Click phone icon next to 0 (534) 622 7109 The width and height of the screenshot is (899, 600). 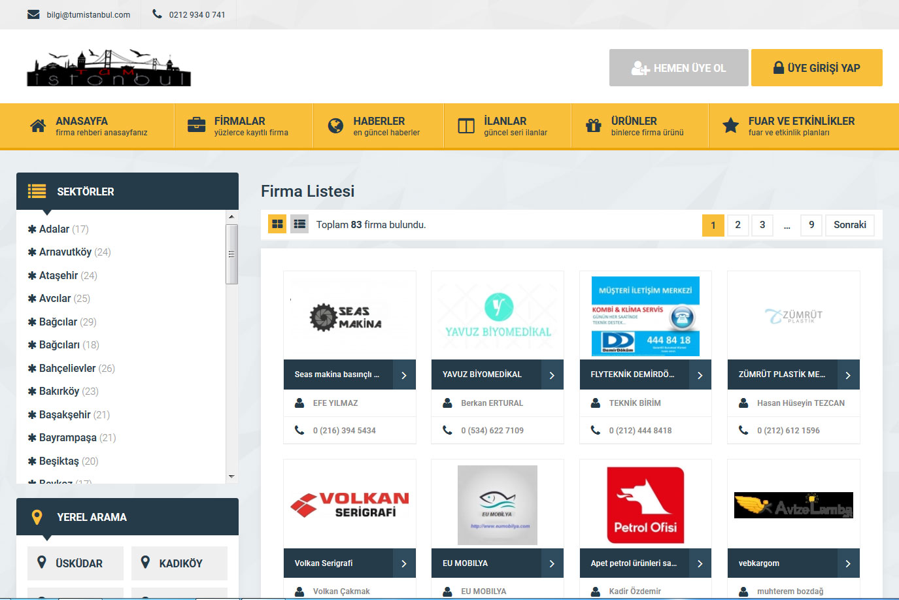coord(447,430)
